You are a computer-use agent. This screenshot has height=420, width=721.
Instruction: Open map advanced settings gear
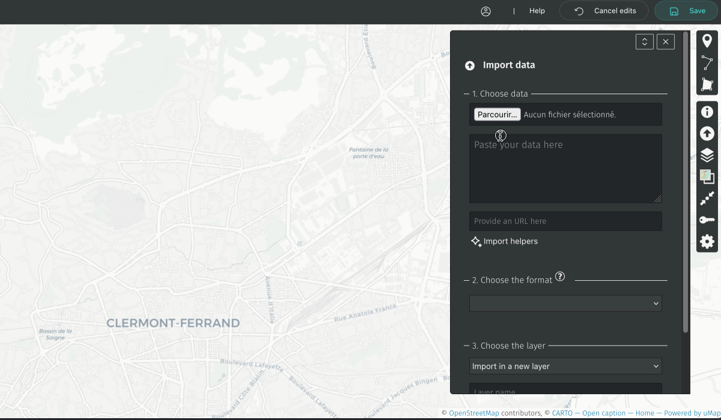707,242
